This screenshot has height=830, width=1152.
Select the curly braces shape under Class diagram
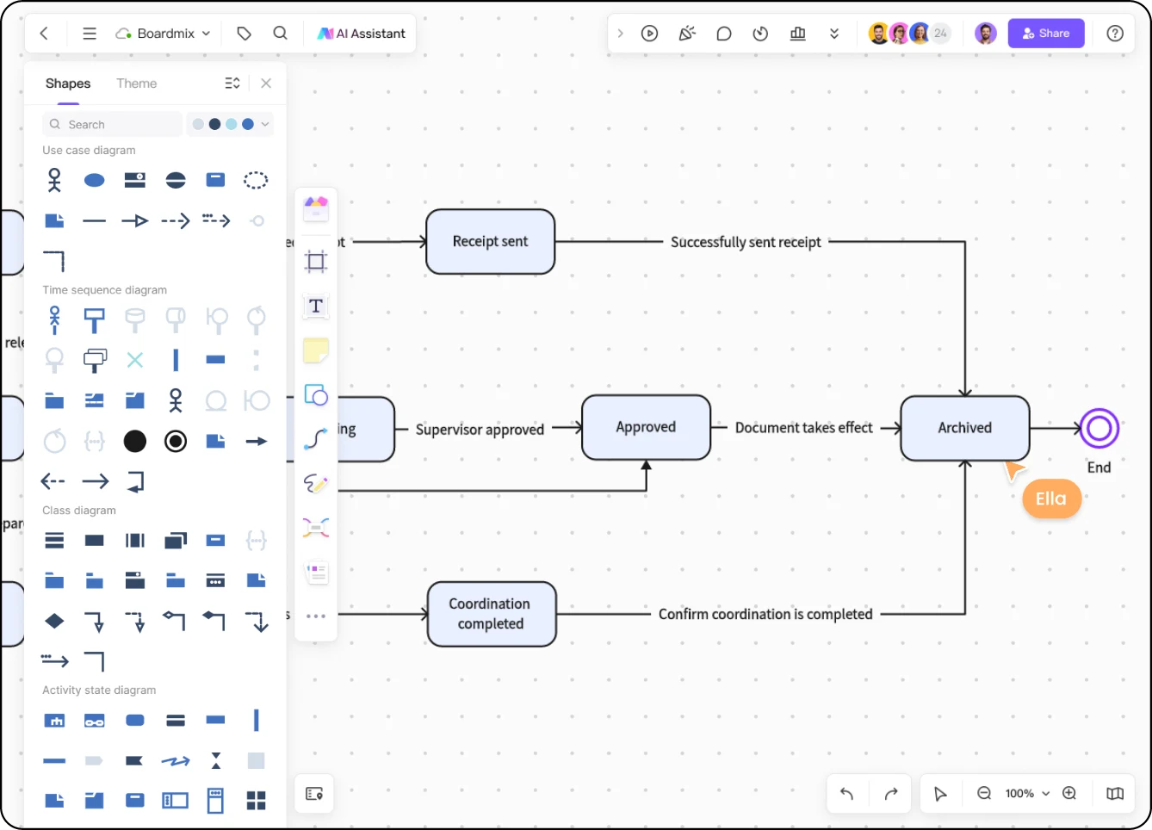click(x=256, y=541)
